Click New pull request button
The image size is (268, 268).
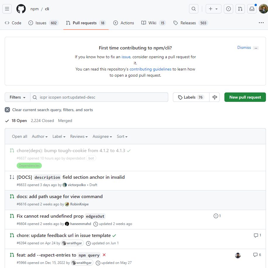245,97
